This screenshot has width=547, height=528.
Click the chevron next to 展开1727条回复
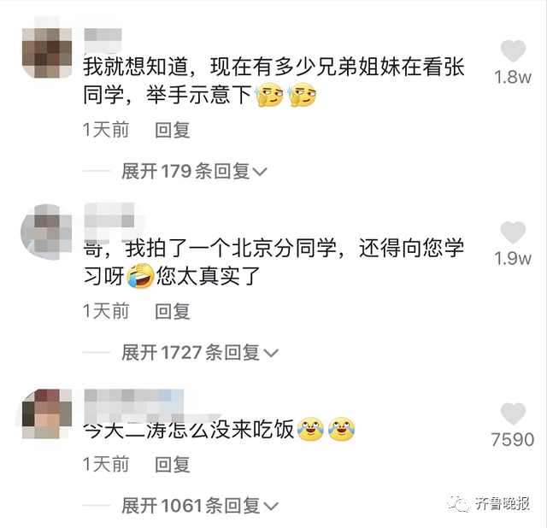[x=271, y=353]
